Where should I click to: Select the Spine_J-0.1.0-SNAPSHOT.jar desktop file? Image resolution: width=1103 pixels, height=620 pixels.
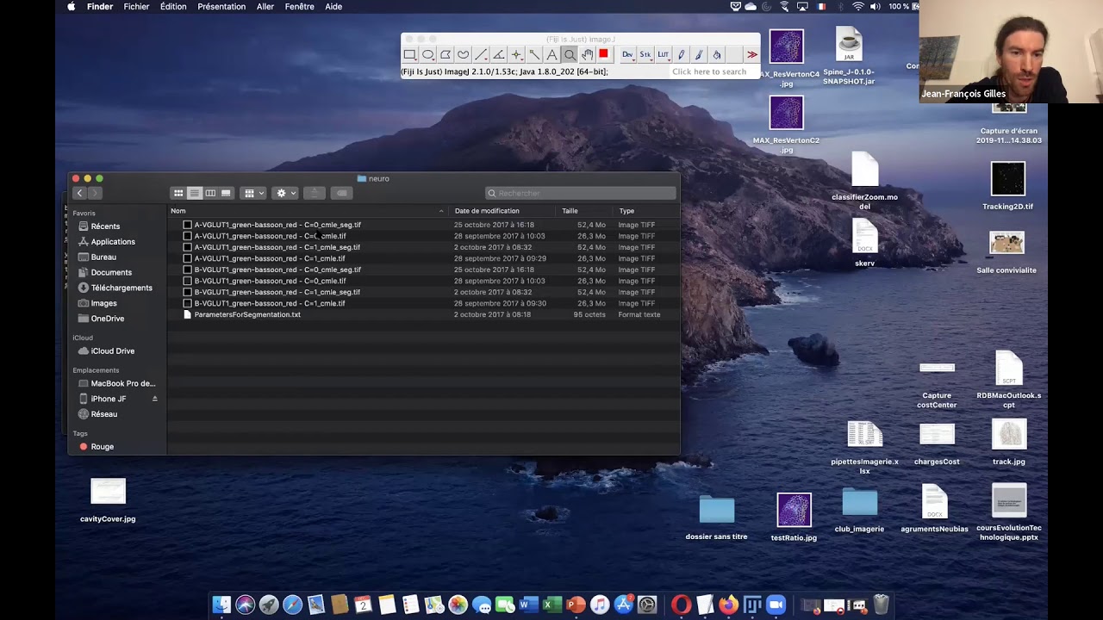click(x=849, y=44)
